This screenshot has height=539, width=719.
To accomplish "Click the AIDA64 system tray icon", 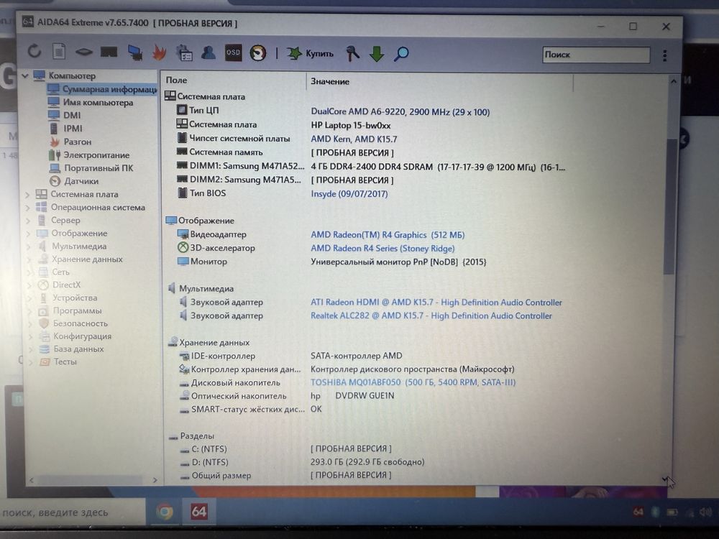I will tap(638, 512).
